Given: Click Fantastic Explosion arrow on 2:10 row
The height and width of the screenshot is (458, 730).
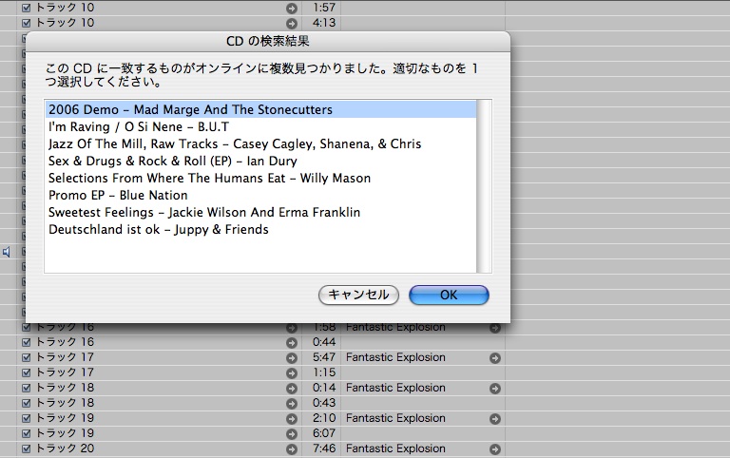Looking at the screenshot, I should (495, 418).
